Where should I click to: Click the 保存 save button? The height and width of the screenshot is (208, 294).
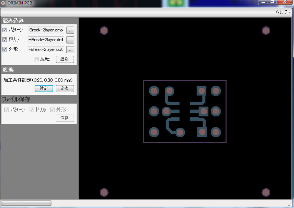coord(65,118)
